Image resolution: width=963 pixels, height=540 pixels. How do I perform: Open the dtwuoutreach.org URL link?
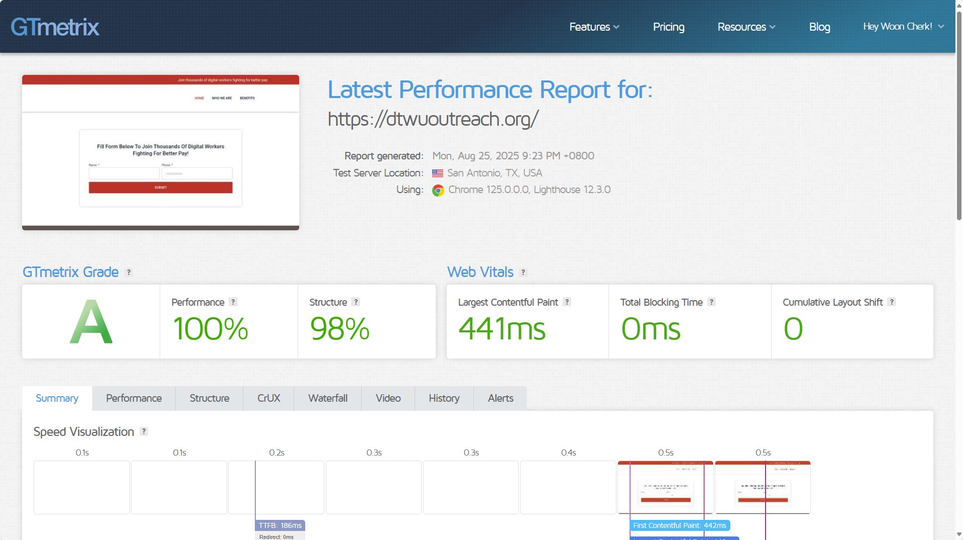[433, 119]
